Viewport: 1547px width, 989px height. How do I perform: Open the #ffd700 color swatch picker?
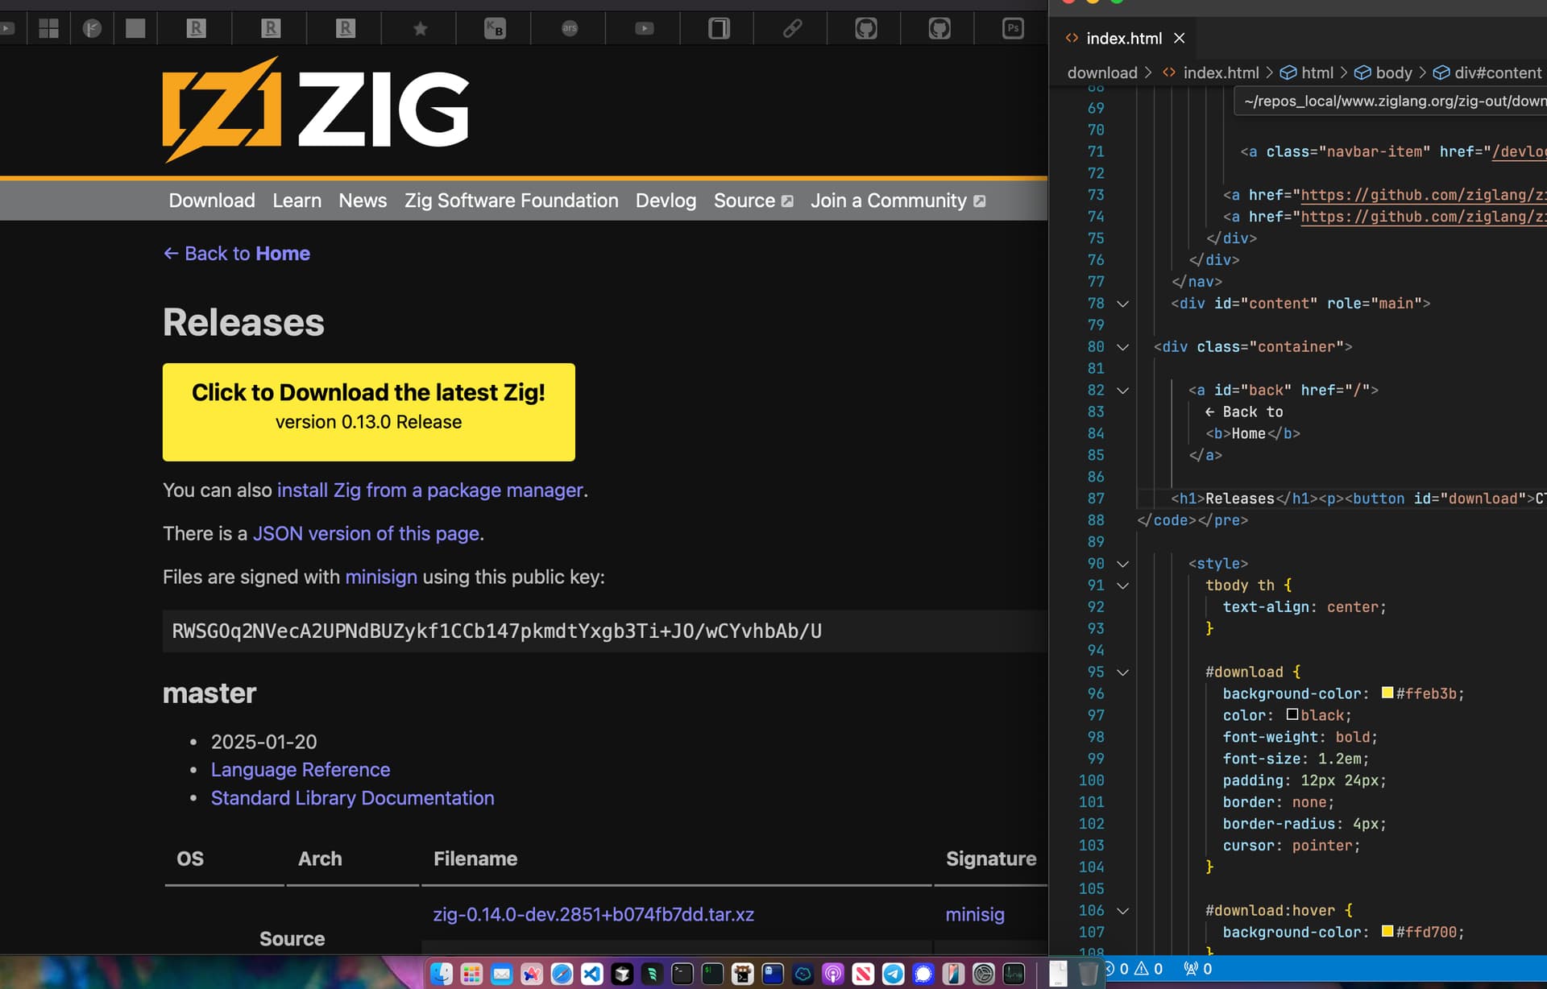[1387, 931]
